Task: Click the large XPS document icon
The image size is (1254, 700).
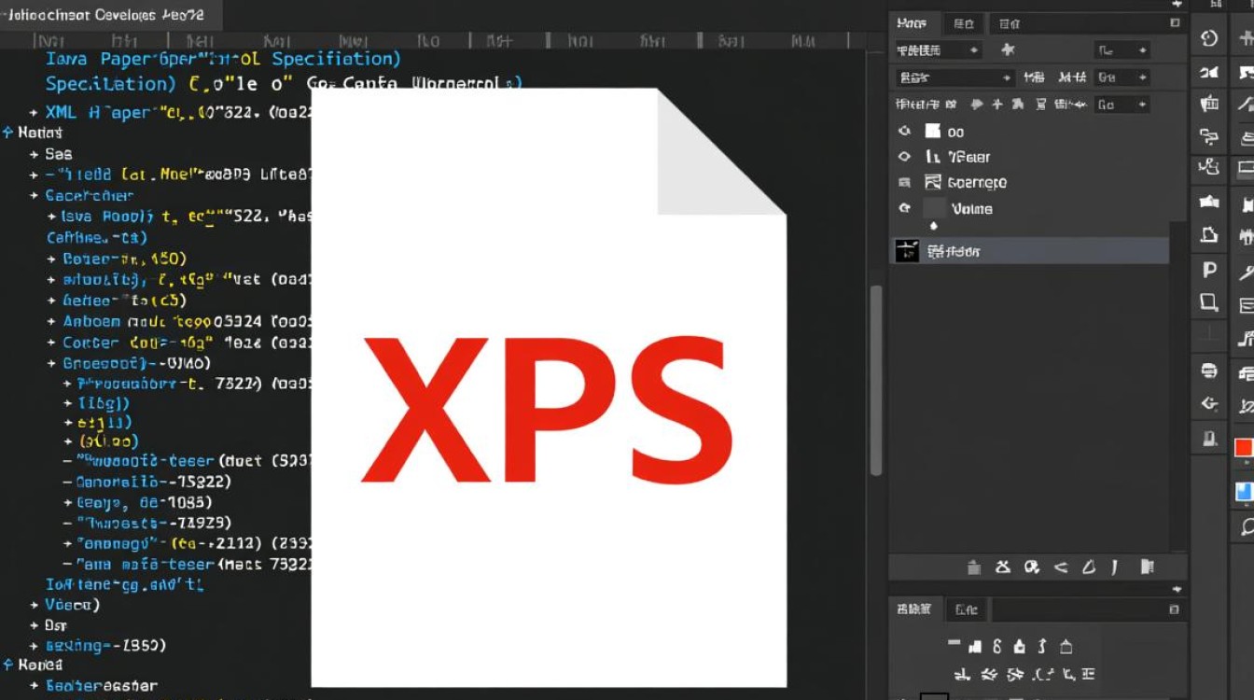Action: click(x=548, y=392)
